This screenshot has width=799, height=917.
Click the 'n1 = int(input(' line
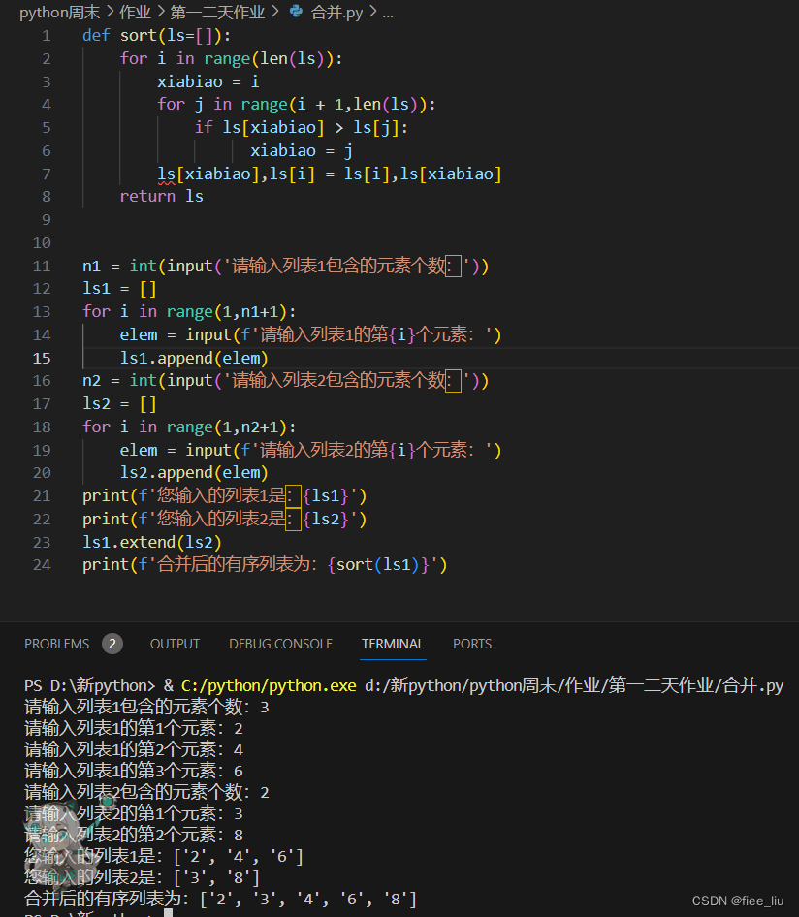click(x=285, y=267)
